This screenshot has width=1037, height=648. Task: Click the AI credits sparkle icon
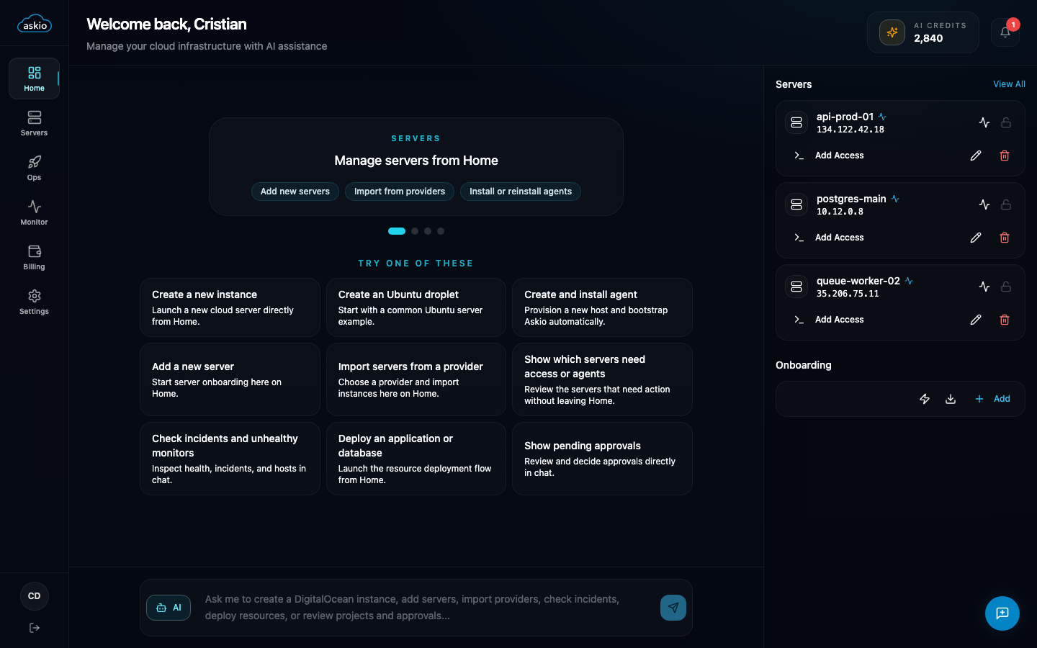(x=892, y=32)
